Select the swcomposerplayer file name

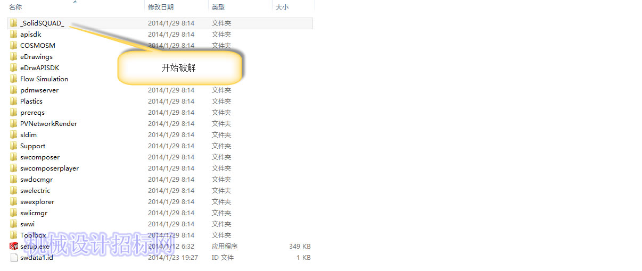tap(50, 168)
